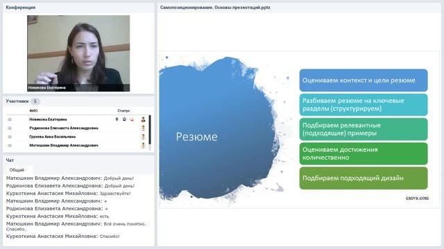Click last chat message Спасибо! from Куркоткина
Screen dimensions: 444x249
[110, 237]
